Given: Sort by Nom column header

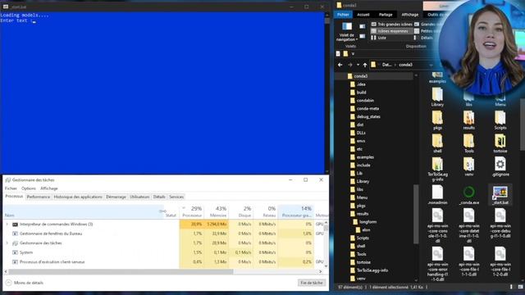Looking at the screenshot, I should pos(84,211).
